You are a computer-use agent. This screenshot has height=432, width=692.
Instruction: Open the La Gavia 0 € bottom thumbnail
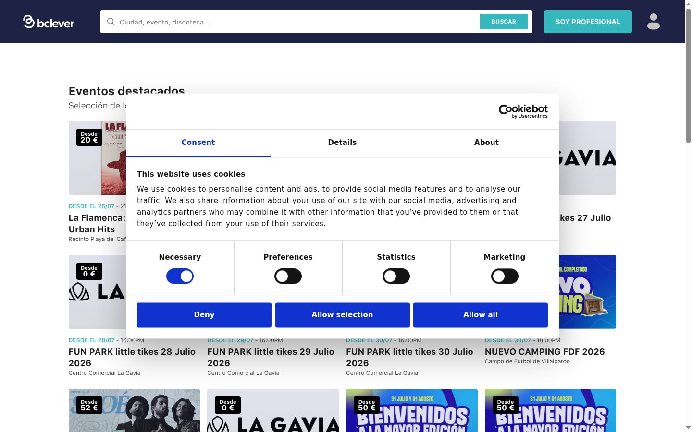273,410
